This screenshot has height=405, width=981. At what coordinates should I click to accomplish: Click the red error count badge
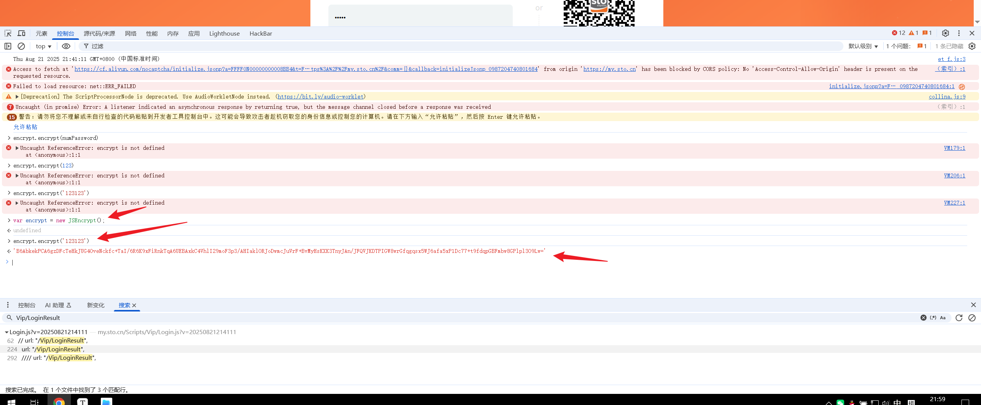[898, 33]
